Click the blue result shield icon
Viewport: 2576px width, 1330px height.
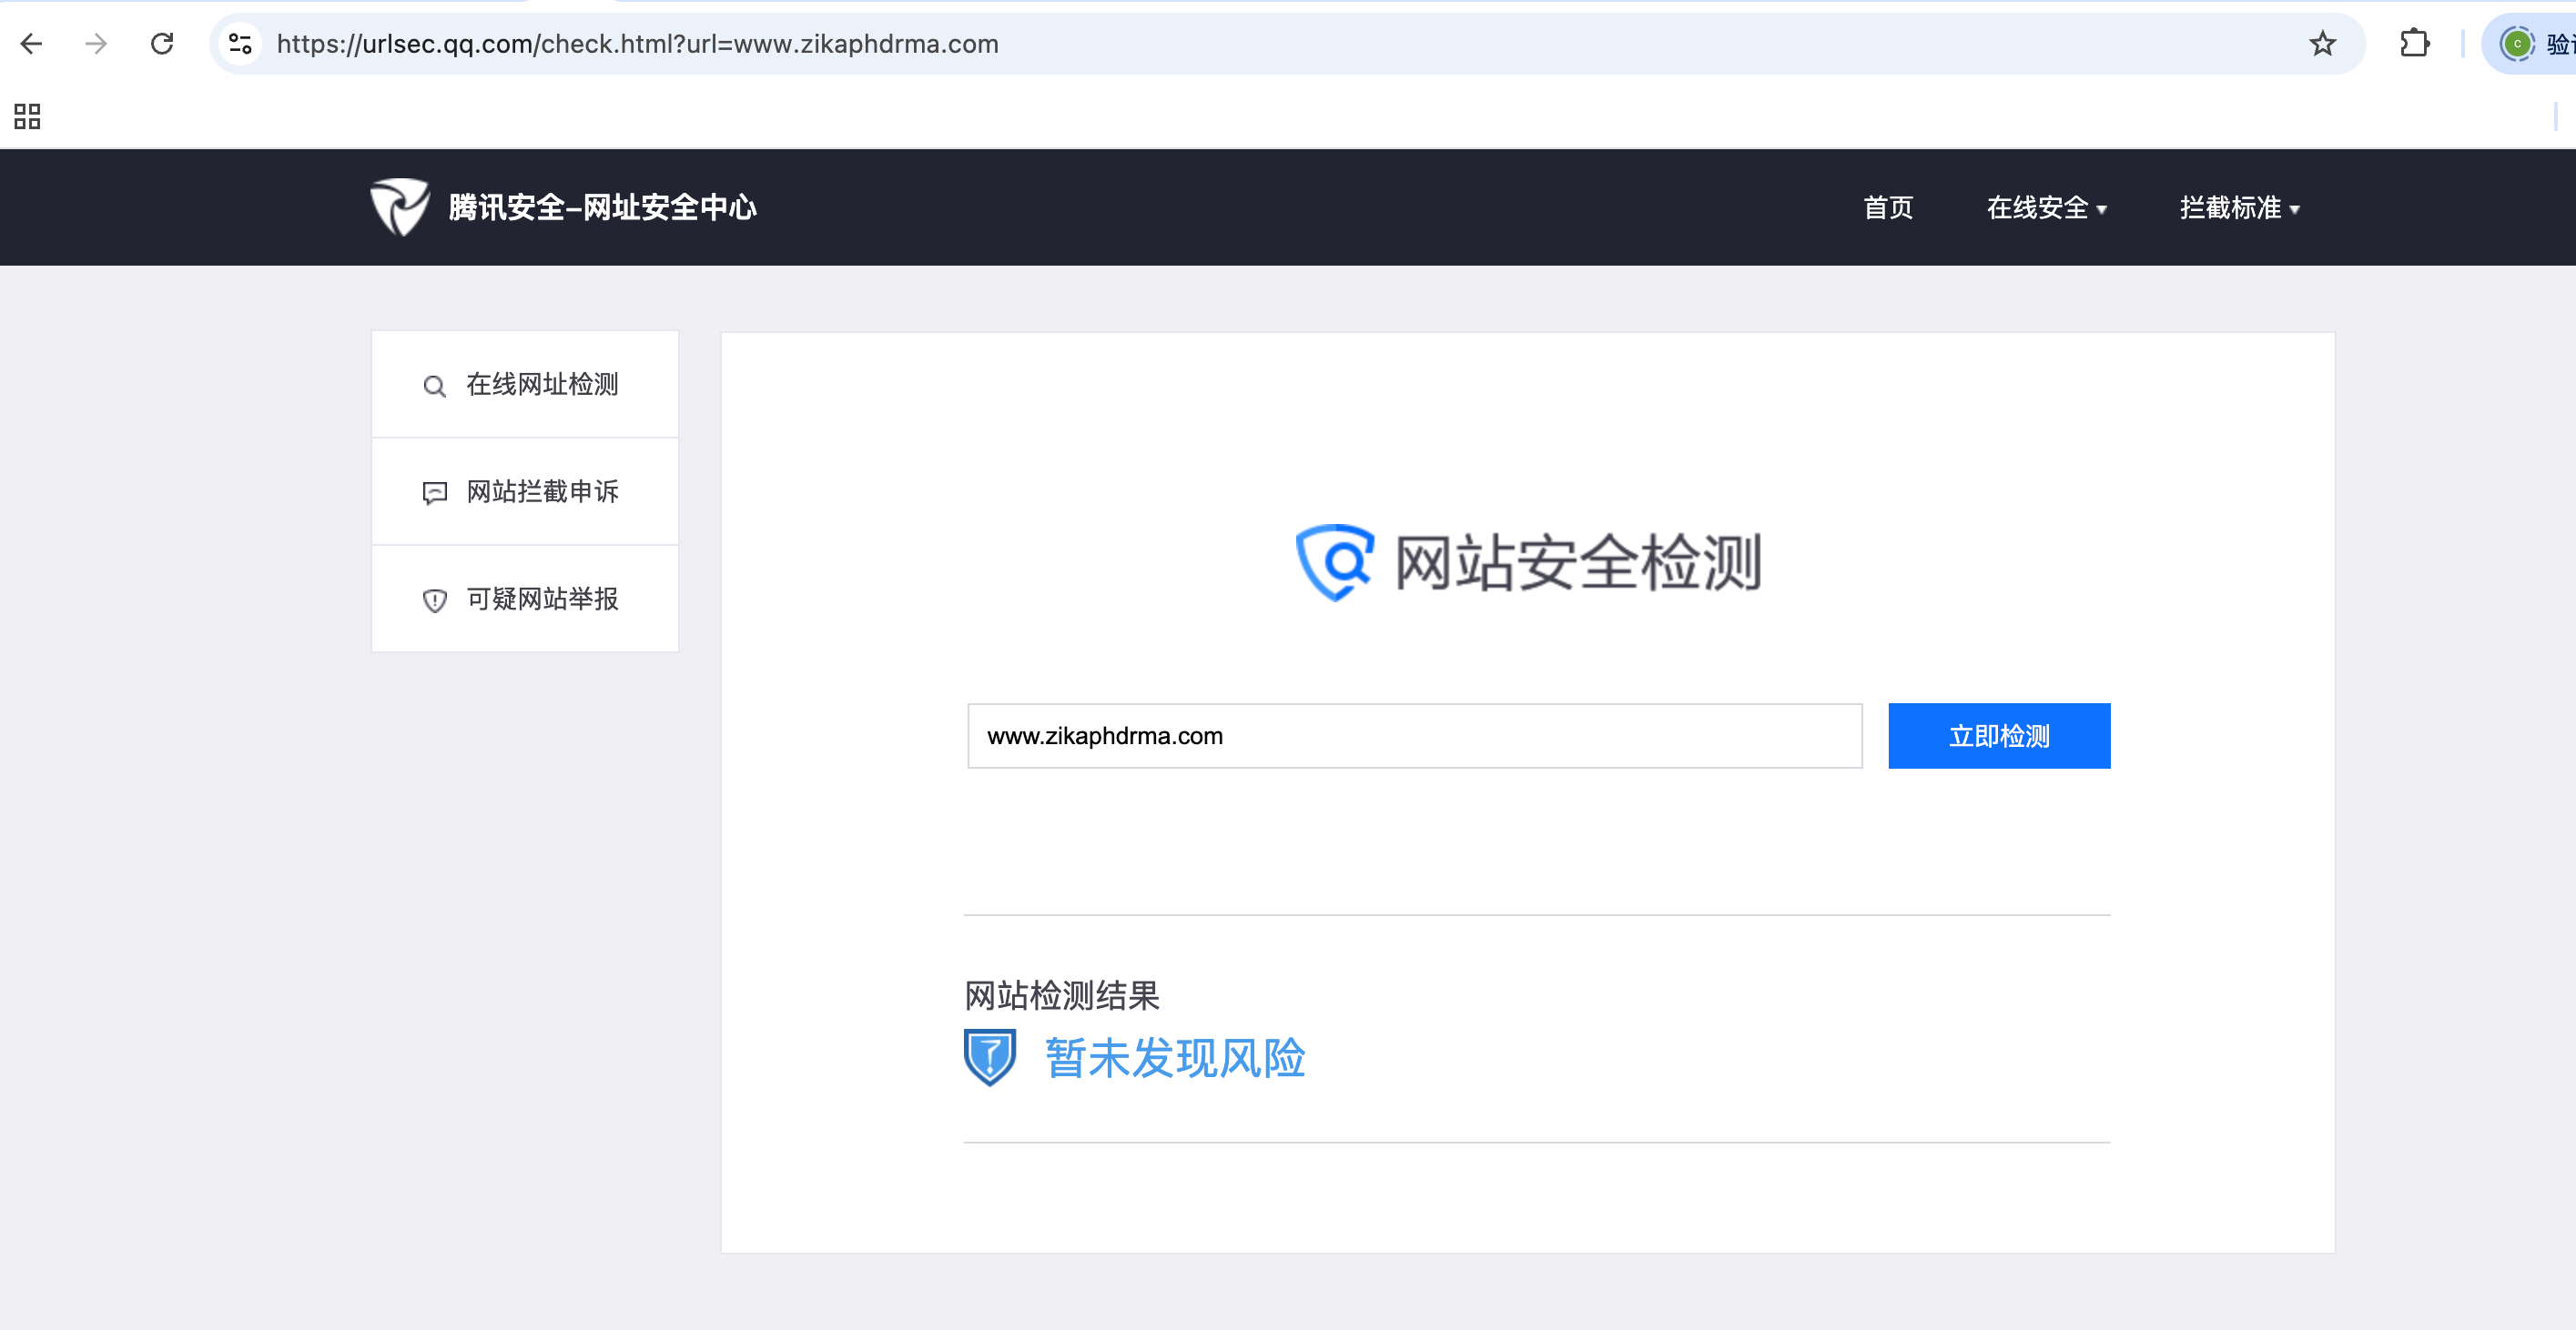point(989,1056)
